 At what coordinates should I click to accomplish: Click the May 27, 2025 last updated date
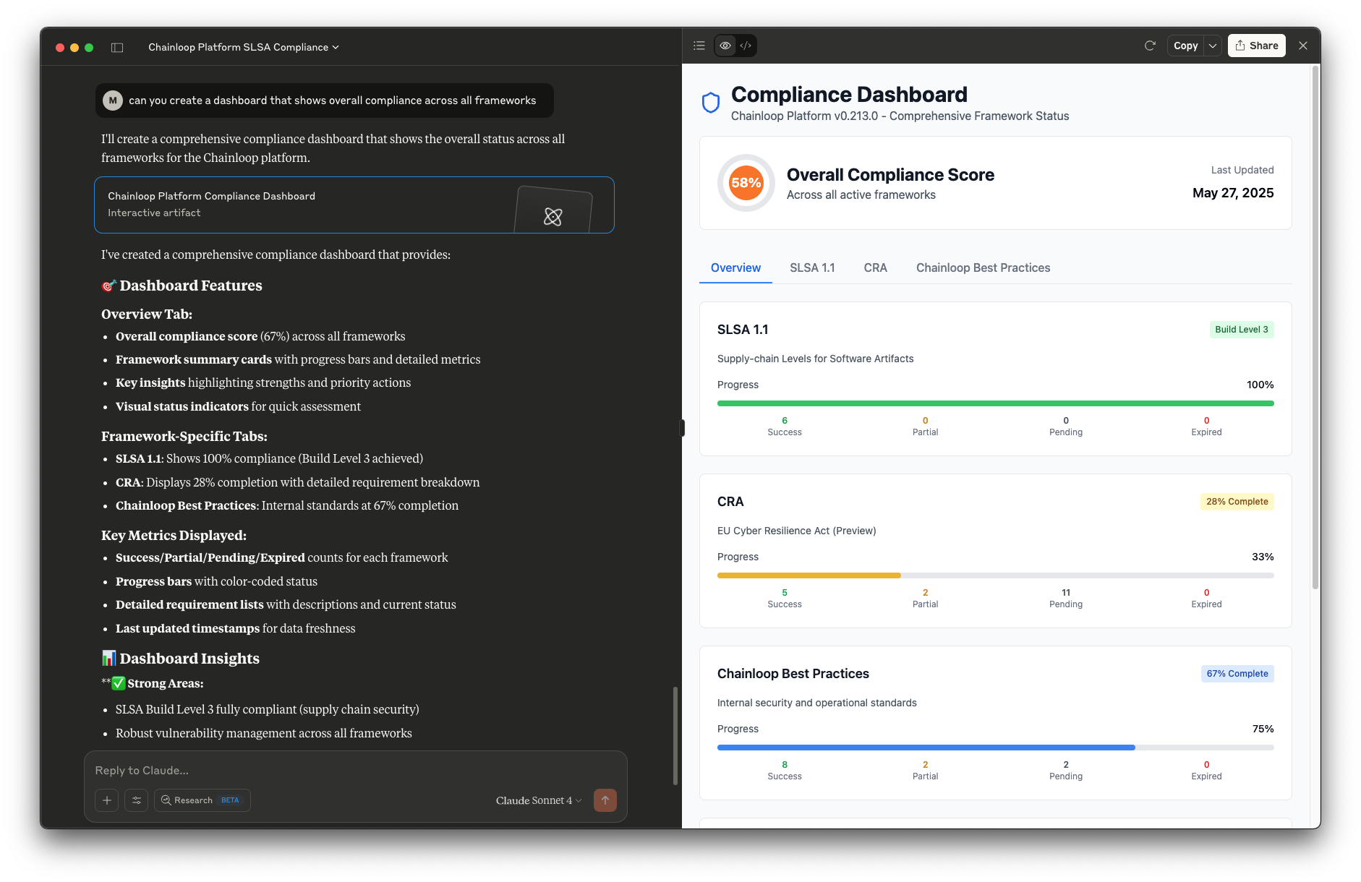click(x=1233, y=193)
